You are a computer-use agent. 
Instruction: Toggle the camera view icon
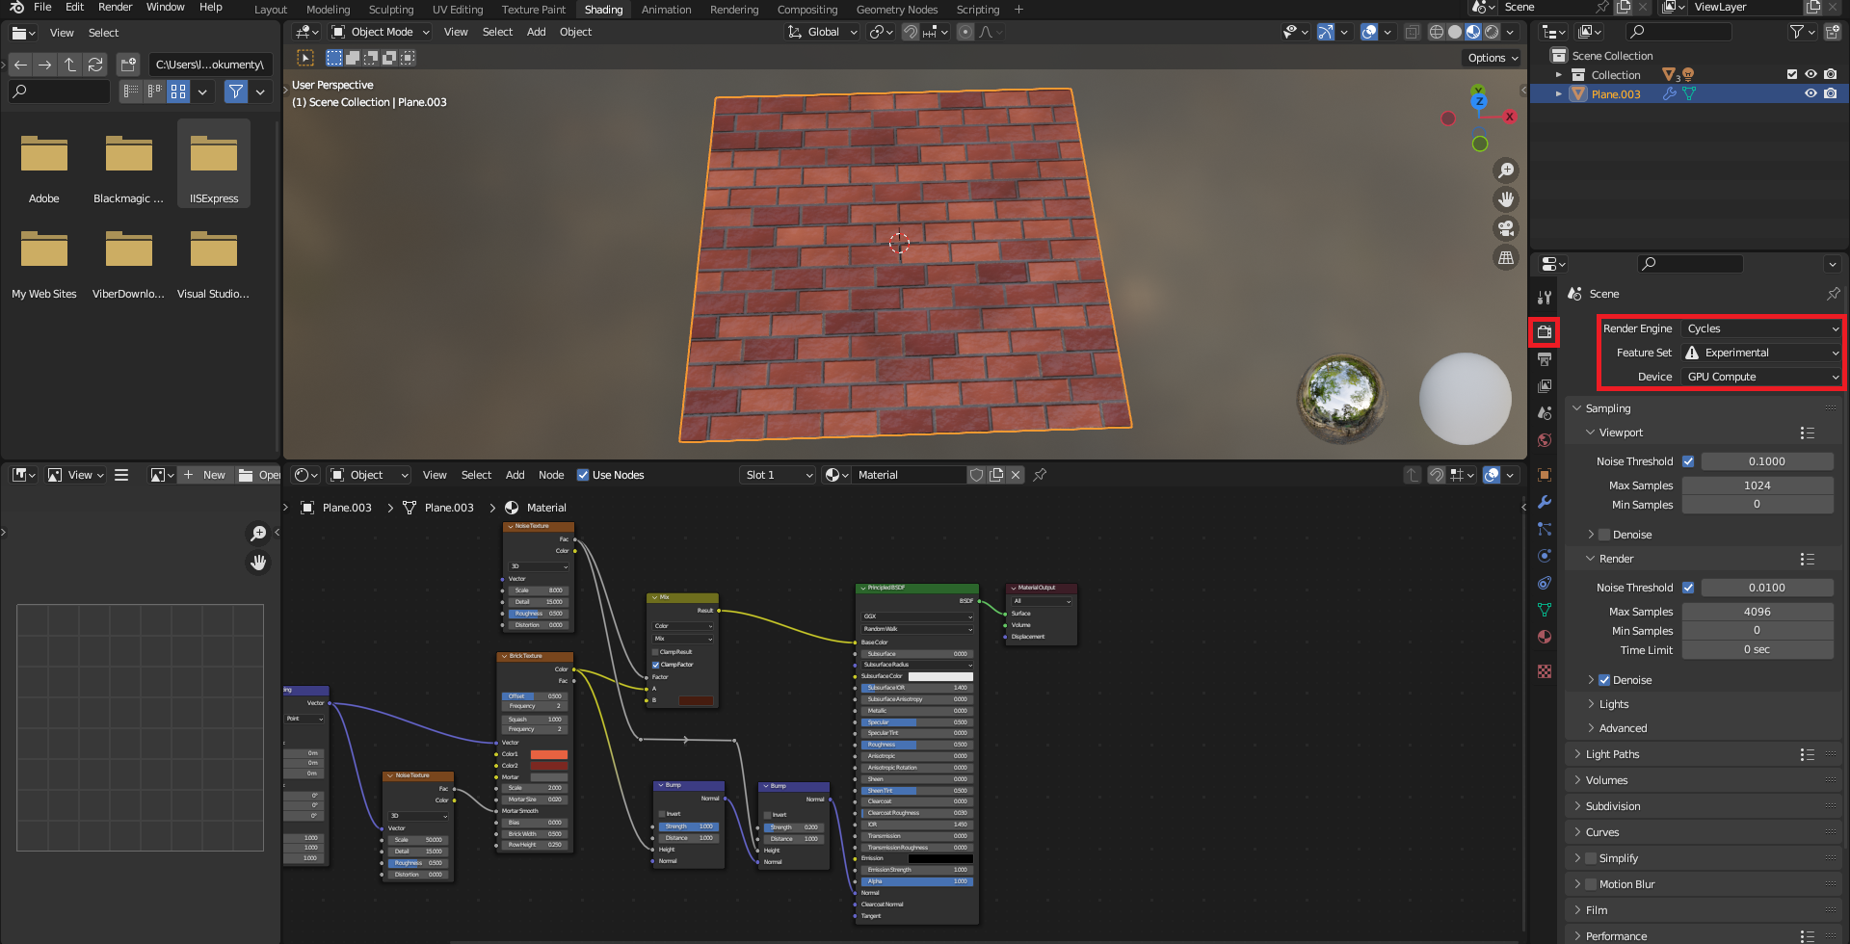1505,228
